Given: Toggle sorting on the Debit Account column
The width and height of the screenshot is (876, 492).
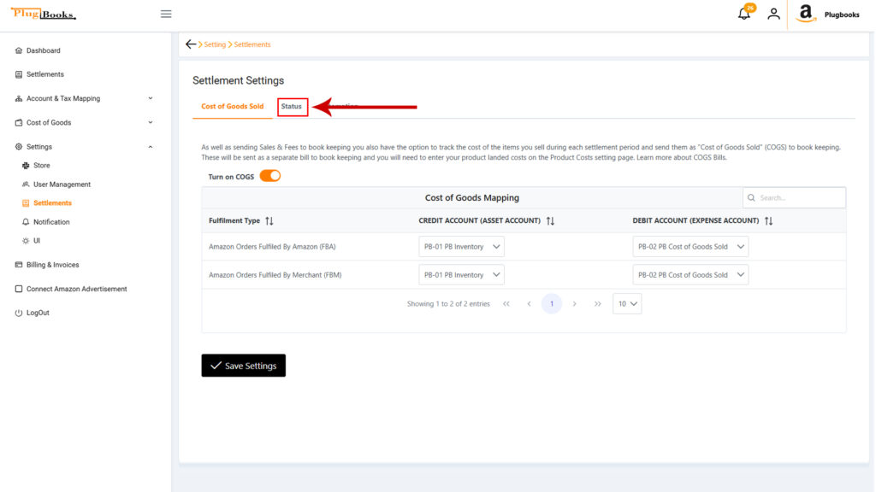Looking at the screenshot, I should point(767,220).
